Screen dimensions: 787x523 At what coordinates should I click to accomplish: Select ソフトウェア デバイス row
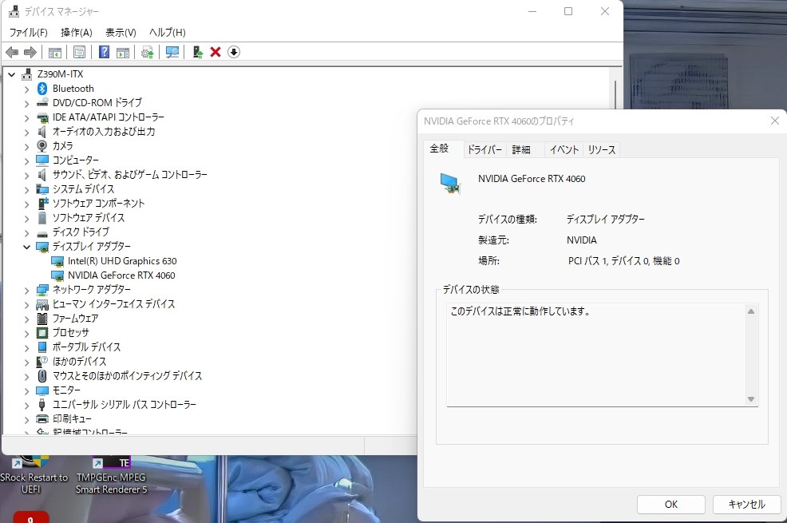point(89,218)
